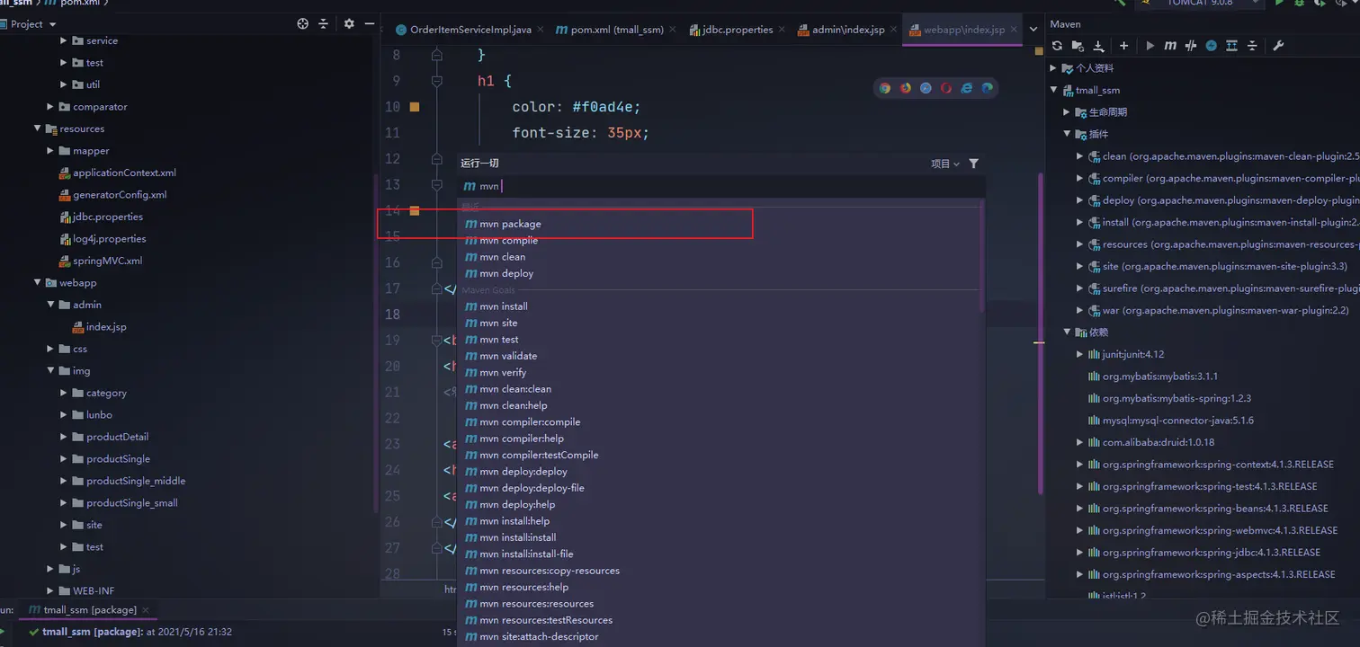The image size is (1360, 647).
Task: Select log4j.properties file
Action: tap(103, 239)
